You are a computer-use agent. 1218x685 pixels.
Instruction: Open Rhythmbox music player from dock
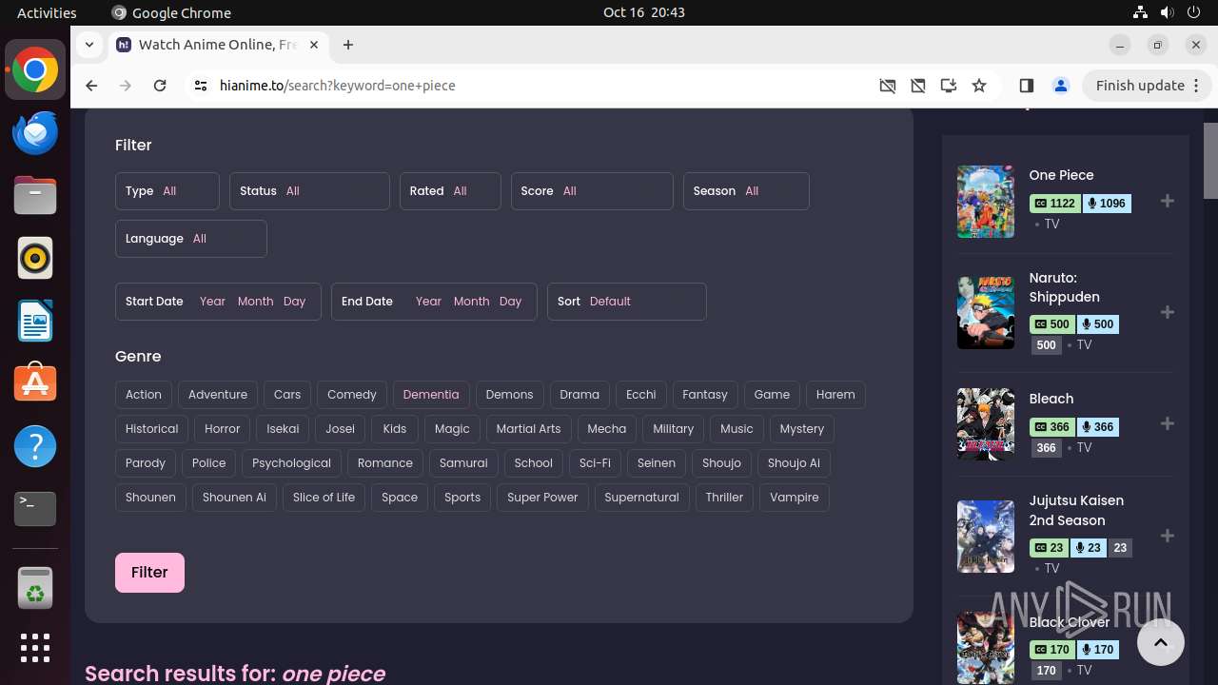tap(35, 258)
